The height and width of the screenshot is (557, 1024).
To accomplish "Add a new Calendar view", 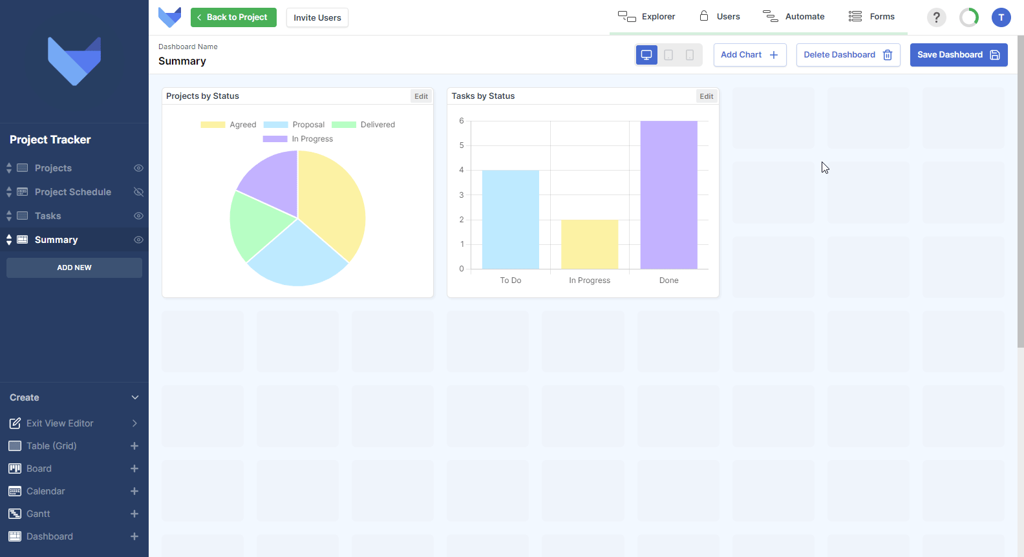I will pyautogui.click(x=134, y=491).
